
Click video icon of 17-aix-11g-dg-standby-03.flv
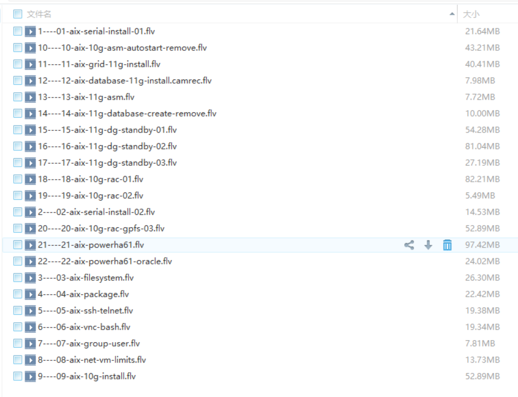tap(31, 163)
